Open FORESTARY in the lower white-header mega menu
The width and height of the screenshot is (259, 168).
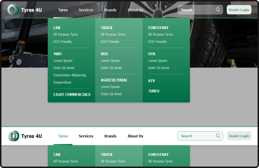click(158, 155)
